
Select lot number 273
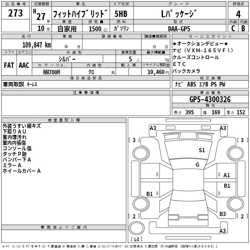click(x=15, y=13)
